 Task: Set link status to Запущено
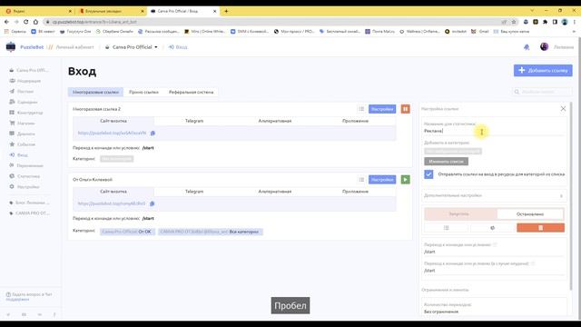pyautogui.click(x=459, y=214)
